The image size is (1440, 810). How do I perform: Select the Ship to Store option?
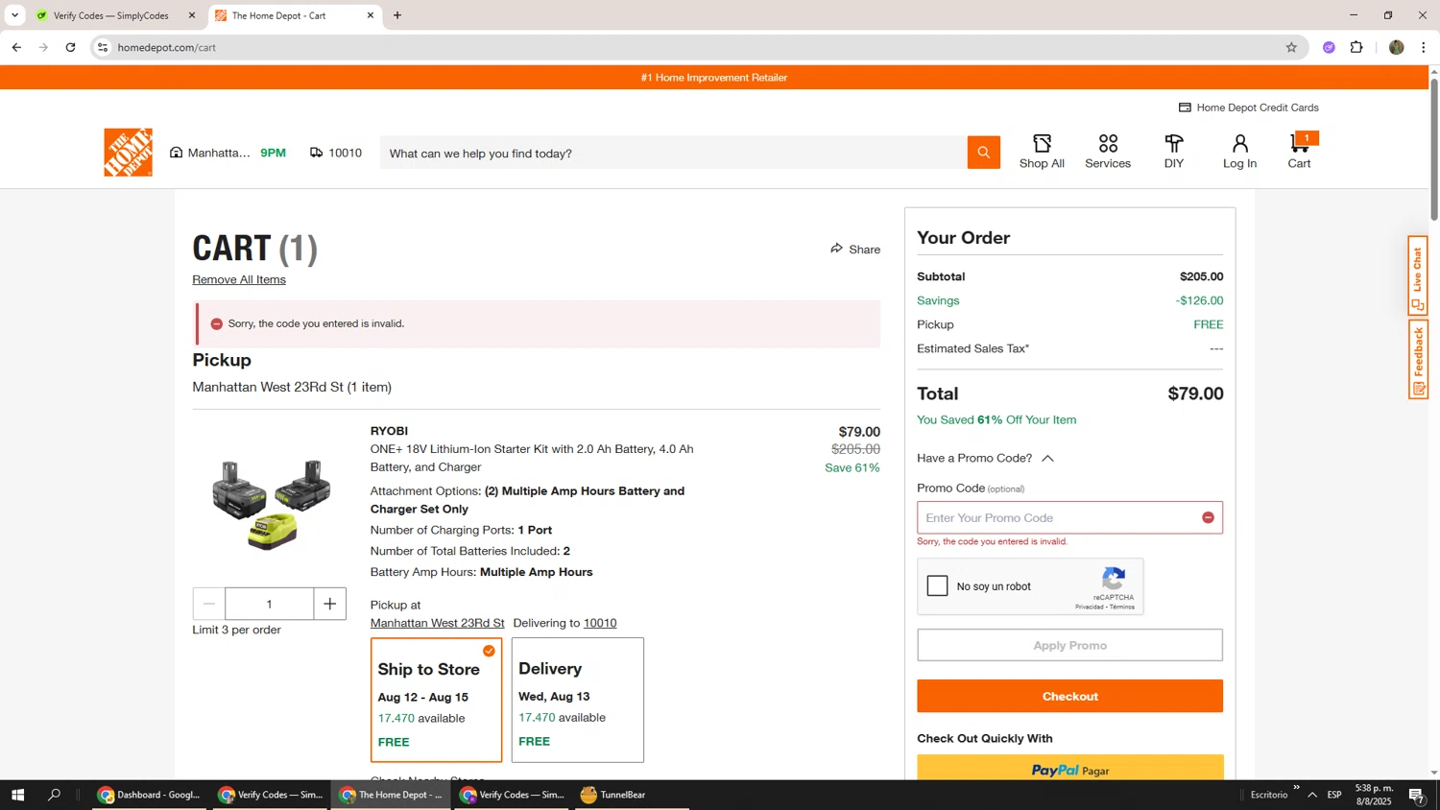(x=436, y=700)
